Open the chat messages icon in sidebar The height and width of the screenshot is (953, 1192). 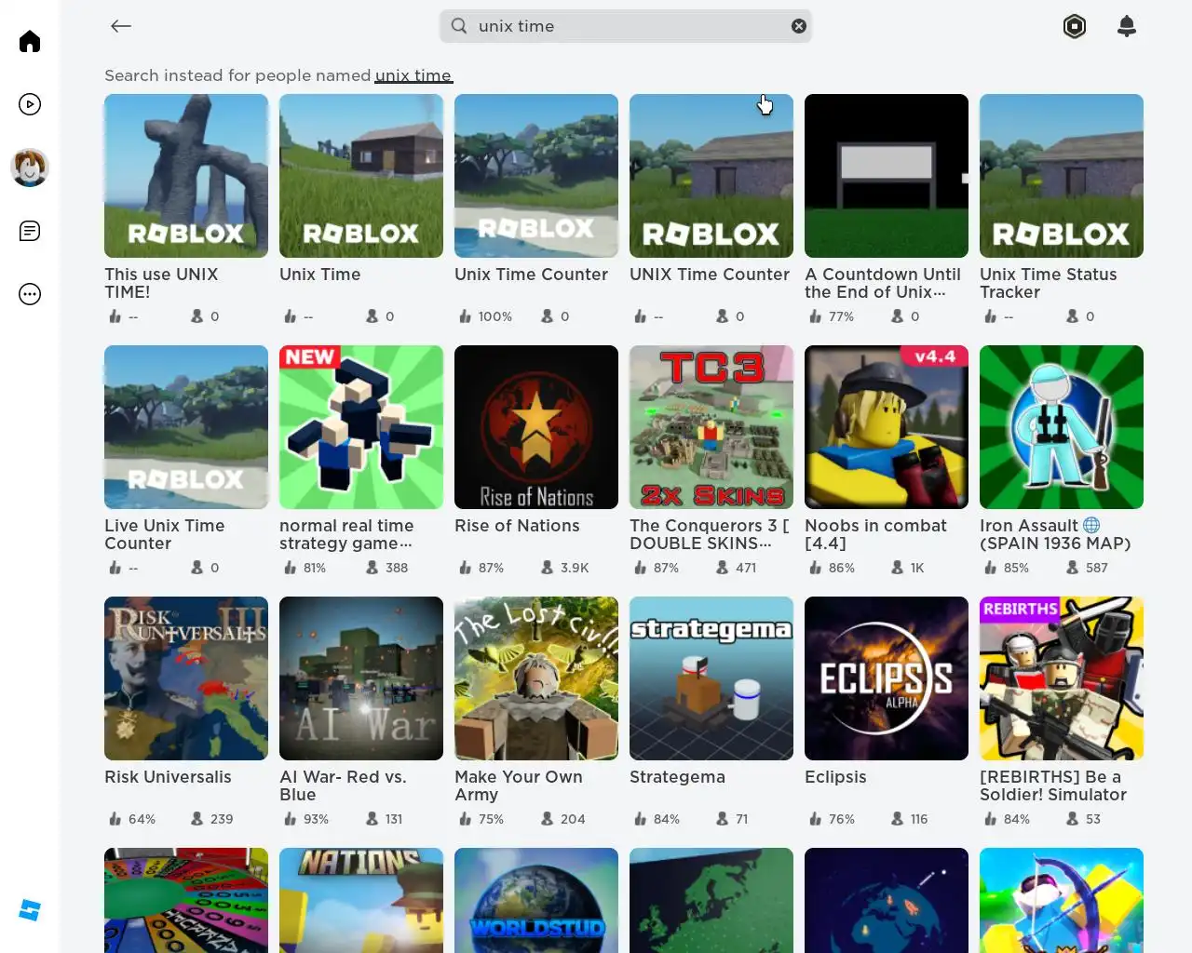point(30,231)
